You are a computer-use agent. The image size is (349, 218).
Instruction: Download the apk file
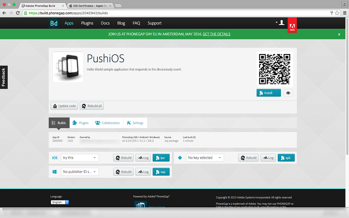(286, 158)
